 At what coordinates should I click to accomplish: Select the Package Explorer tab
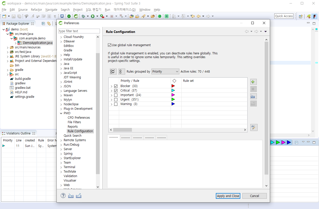pyautogui.click(x=17, y=24)
